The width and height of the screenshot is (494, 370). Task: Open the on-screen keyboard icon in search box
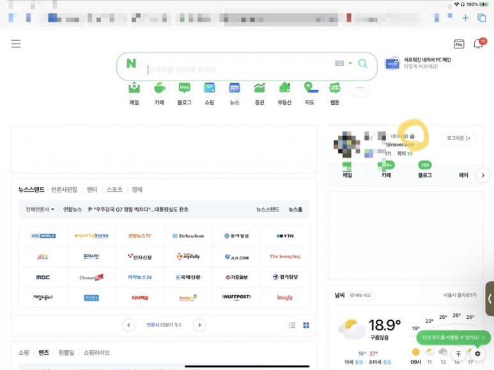pos(339,63)
